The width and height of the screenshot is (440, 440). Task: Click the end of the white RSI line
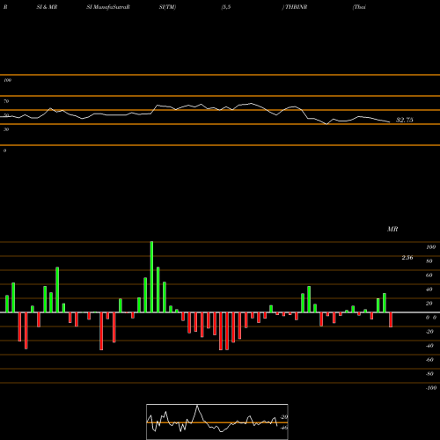390,122
